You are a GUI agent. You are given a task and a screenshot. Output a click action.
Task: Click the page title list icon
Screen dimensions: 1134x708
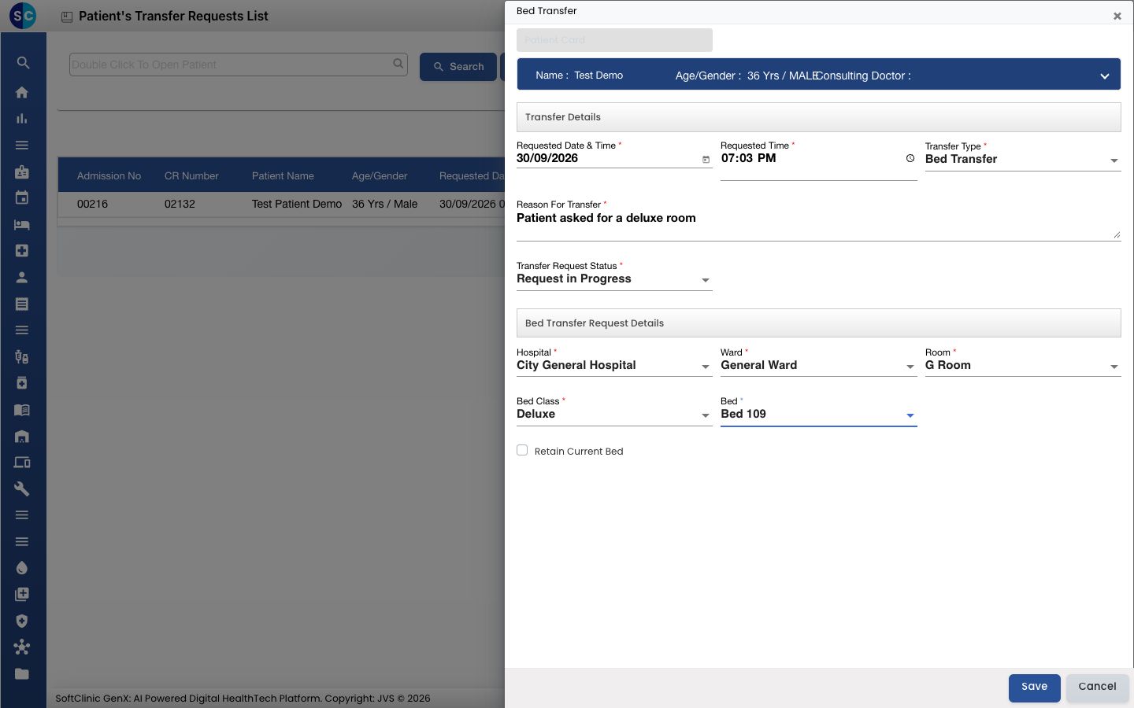(x=67, y=17)
